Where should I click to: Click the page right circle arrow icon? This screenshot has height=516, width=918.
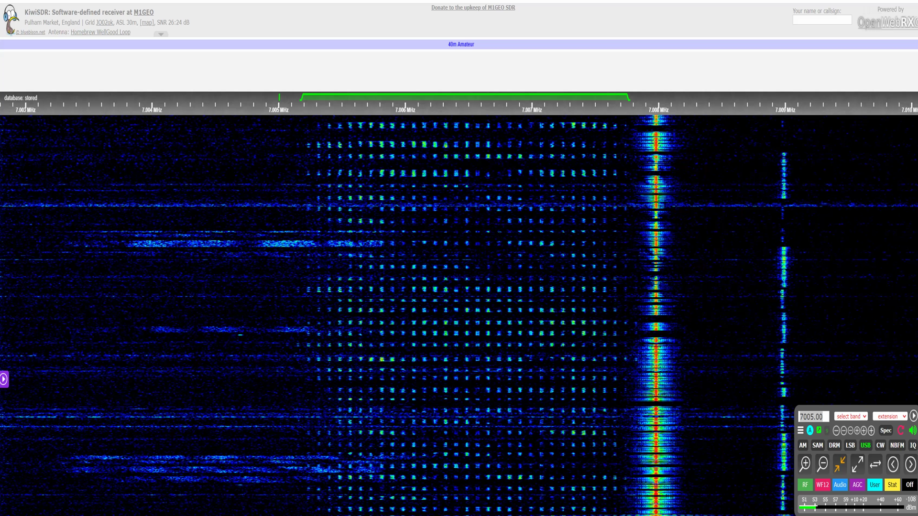click(910, 464)
